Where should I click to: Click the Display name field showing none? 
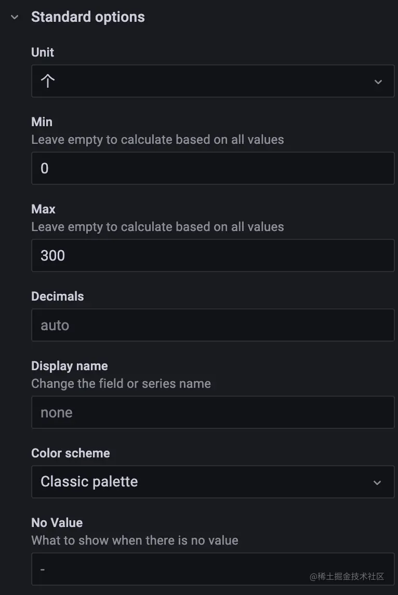213,413
